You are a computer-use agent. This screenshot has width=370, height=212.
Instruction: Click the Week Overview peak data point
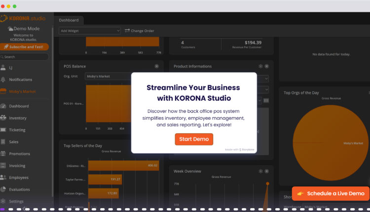click(x=267, y=183)
